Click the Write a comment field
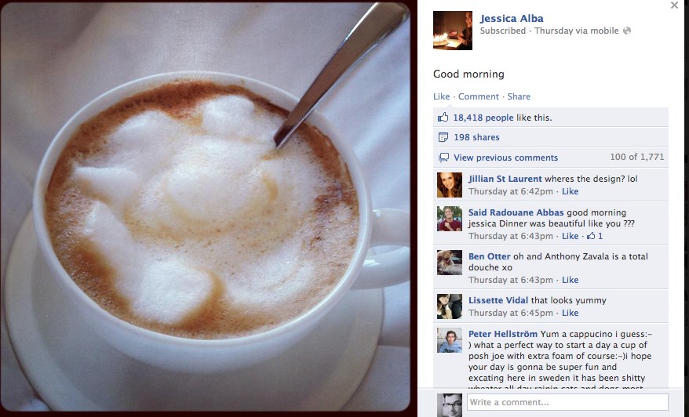The image size is (689, 417). tap(567, 402)
